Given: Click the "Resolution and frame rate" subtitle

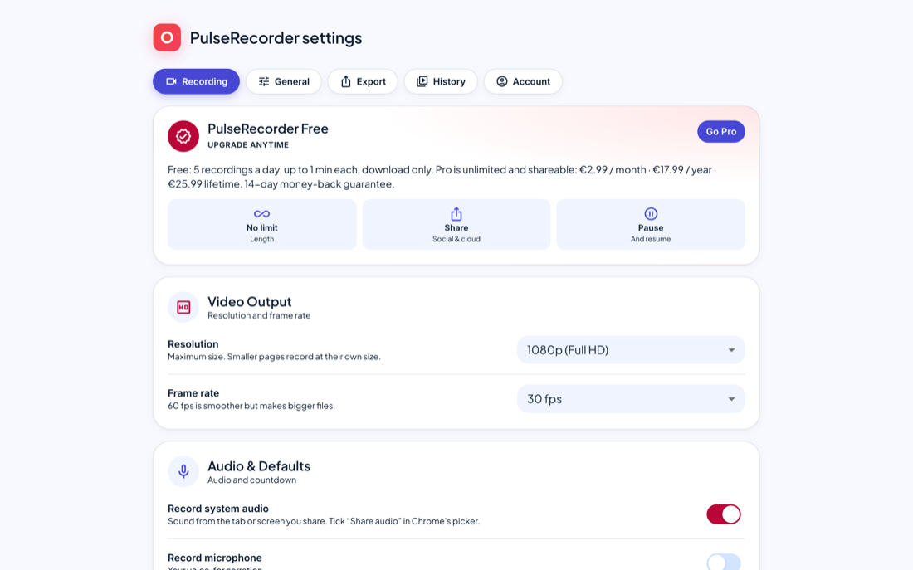Looking at the screenshot, I should point(259,315).
